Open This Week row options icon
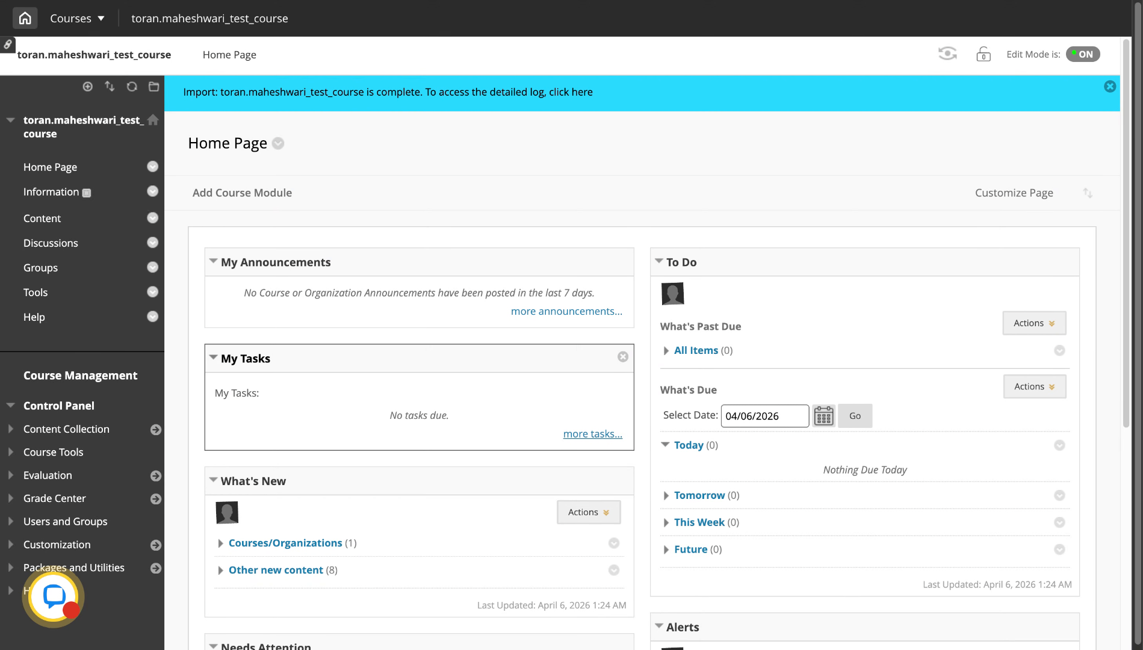This screenshot has width=1143, height=650. coord(1059,522)
